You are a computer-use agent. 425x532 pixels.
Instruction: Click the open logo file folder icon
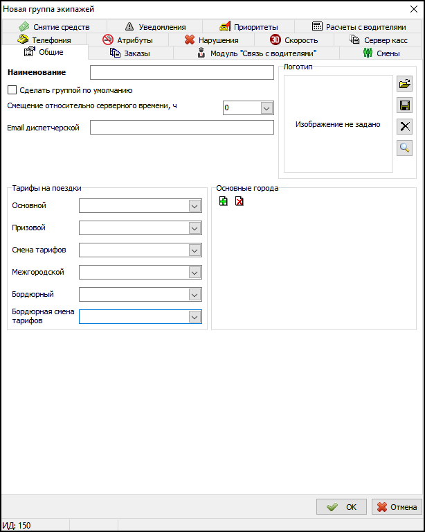pos(405,84)
